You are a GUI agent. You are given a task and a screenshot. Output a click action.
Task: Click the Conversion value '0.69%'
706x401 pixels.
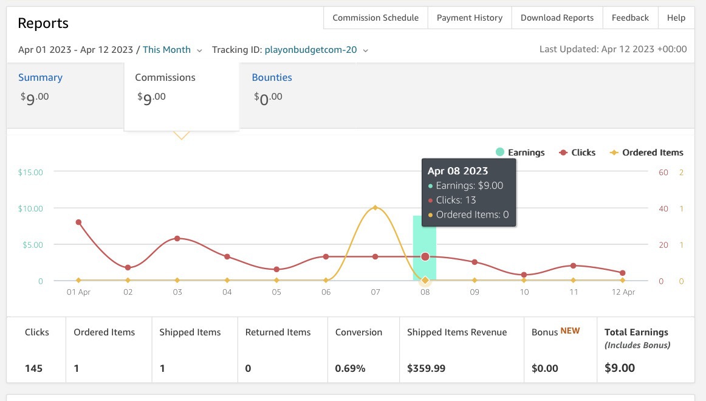tap(350, 368)
